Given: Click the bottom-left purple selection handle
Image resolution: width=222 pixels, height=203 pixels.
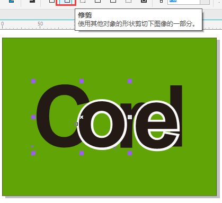Looking at the screenshot, I should pos(33,153).
